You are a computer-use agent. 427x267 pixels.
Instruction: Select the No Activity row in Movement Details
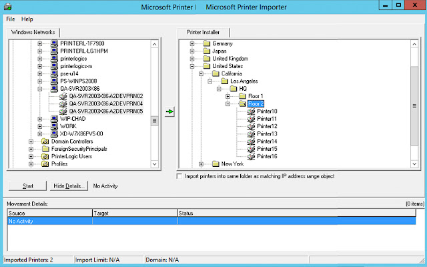click(211, 221)
